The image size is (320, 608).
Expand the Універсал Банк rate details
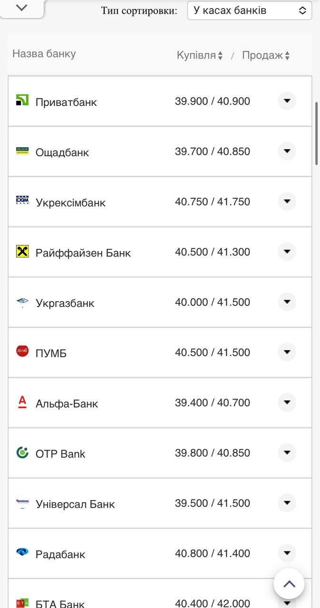point(287,503)
